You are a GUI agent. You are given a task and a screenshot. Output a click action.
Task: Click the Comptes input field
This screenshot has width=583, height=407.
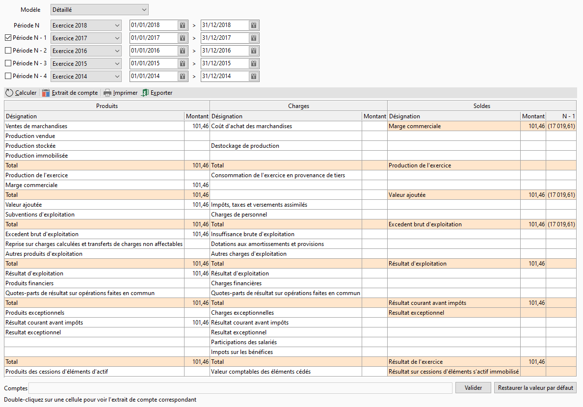(240, 388)
